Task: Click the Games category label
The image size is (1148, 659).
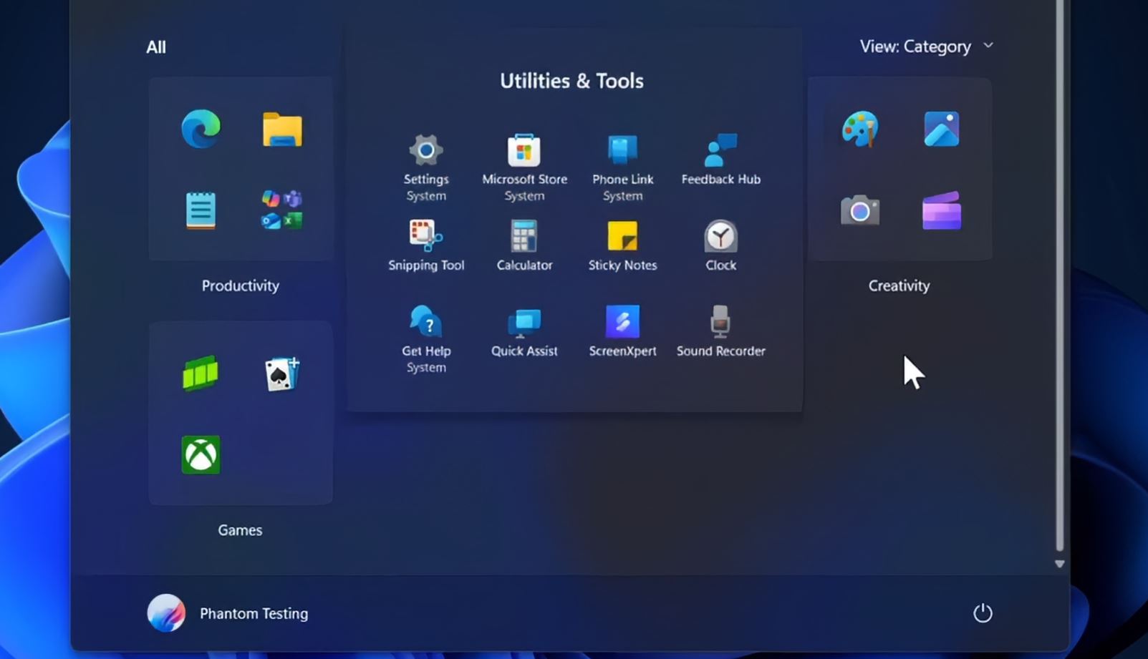Action: point(240,530)
